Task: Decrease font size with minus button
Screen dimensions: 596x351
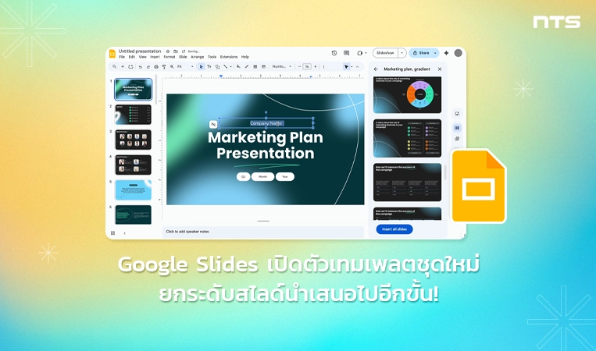Action: (x=299, y=66)
